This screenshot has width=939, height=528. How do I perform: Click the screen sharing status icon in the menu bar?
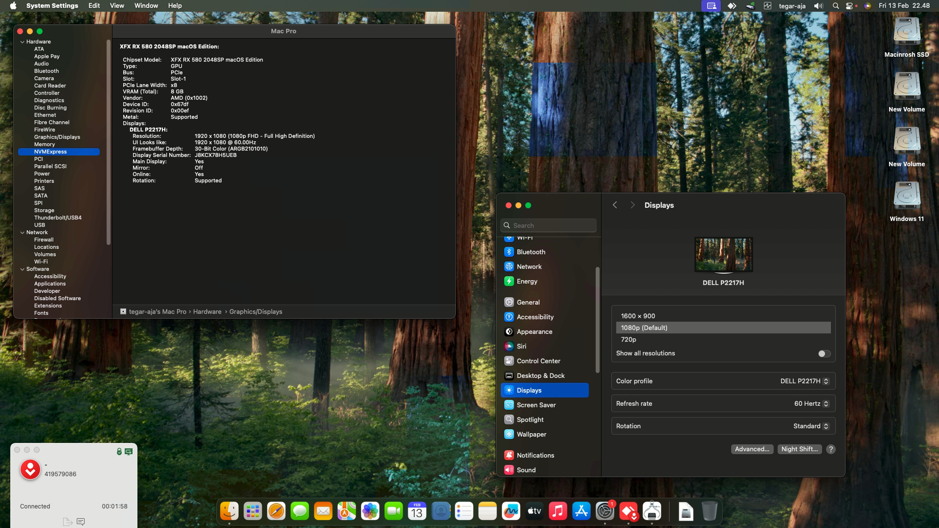click(x=711, y=6)
